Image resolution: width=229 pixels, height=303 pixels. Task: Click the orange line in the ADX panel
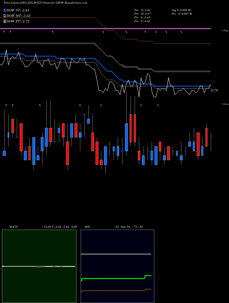tap(116, 291)
